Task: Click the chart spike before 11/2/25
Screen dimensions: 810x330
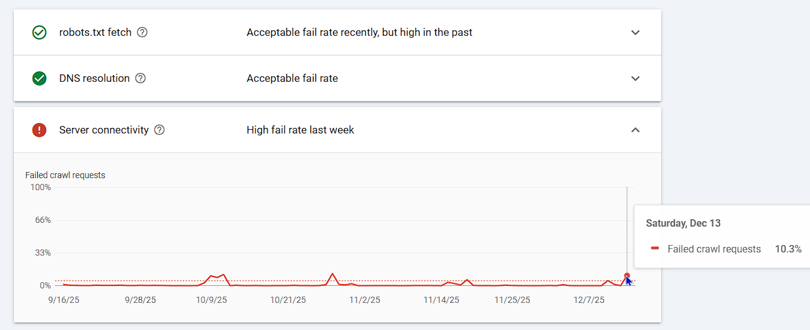Action: (332, 274)
